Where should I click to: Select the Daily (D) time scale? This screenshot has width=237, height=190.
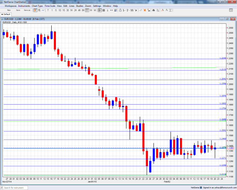point(87,10)
